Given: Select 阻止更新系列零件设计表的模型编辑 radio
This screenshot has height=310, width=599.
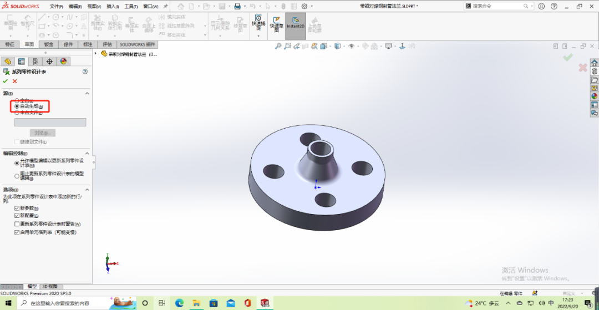Looking at the screenshot, I should click(17, 176).
